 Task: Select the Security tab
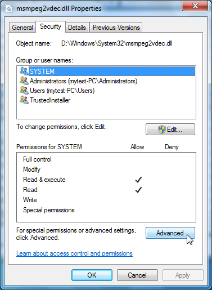tap(51, 26)
